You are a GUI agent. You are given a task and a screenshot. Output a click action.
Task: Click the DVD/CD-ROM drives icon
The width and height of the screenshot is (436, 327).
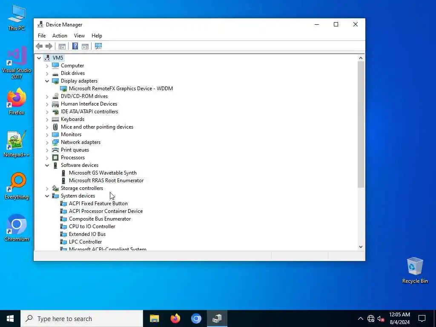(55, 96)
